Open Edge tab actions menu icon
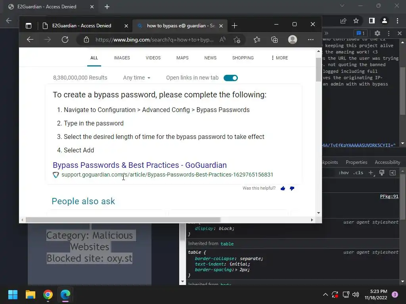 (x=29, y=26)
